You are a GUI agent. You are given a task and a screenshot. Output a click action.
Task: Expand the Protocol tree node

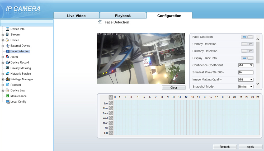tap(3, 85)
